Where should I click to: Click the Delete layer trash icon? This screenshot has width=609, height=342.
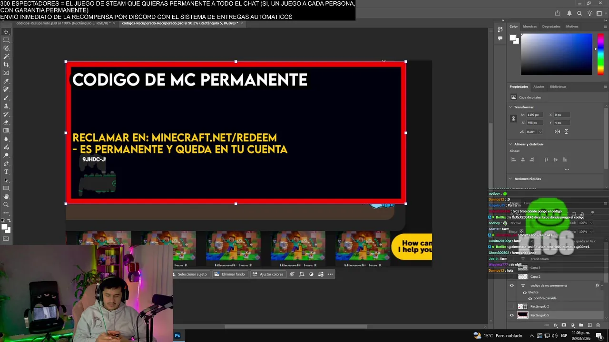(x=598, y=325)
